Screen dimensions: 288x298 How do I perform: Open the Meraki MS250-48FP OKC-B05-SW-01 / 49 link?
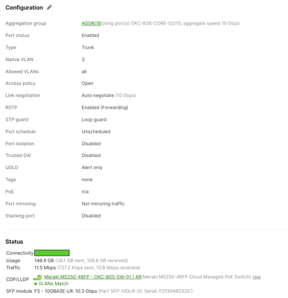pyautogui.click(x=92, y=277)
